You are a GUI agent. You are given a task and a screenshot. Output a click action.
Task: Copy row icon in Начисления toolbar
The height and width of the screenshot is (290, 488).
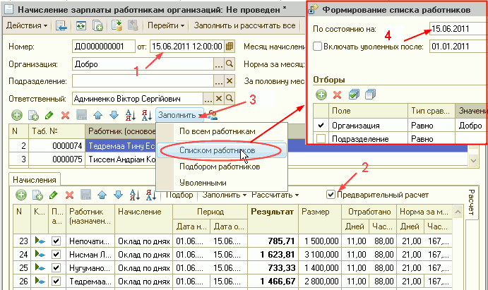pos(37,195)
